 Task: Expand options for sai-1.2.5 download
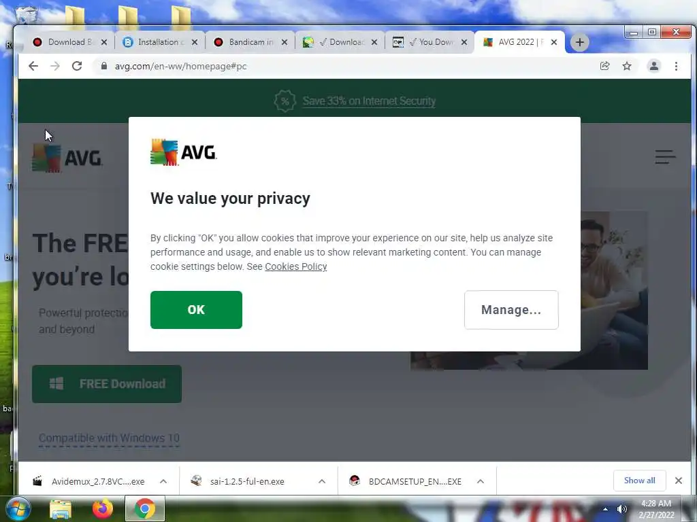point(322,481)
